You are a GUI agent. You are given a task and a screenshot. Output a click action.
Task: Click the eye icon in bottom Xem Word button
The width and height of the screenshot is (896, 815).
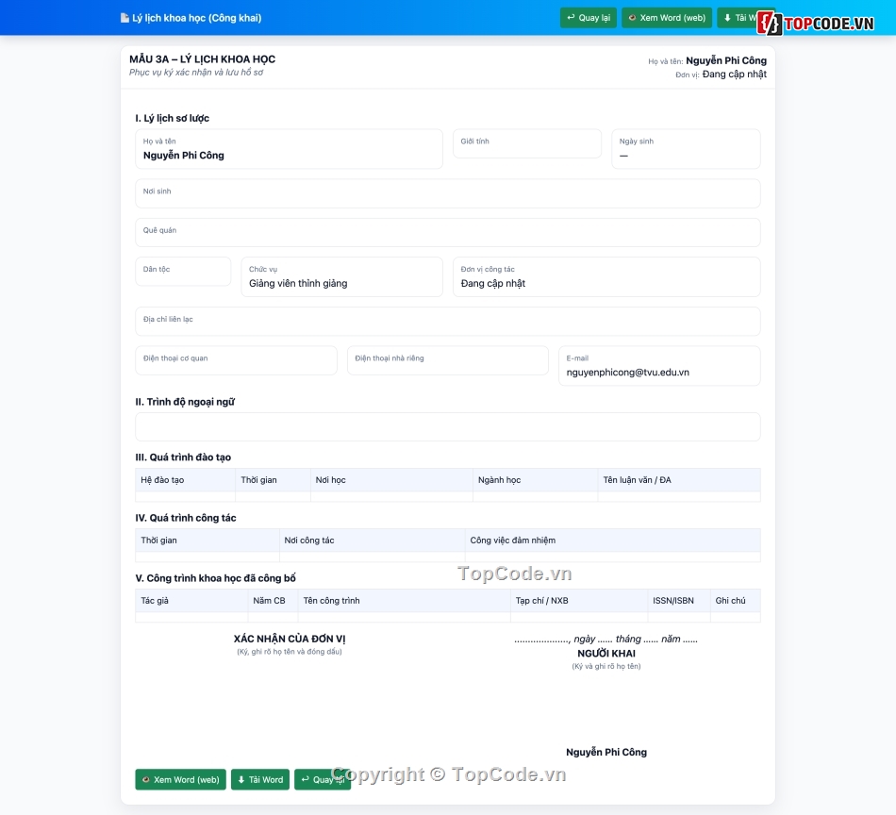(145, 779)
